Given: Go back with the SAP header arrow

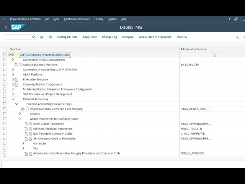Looking at the screenshot, I should pos(6,27).
